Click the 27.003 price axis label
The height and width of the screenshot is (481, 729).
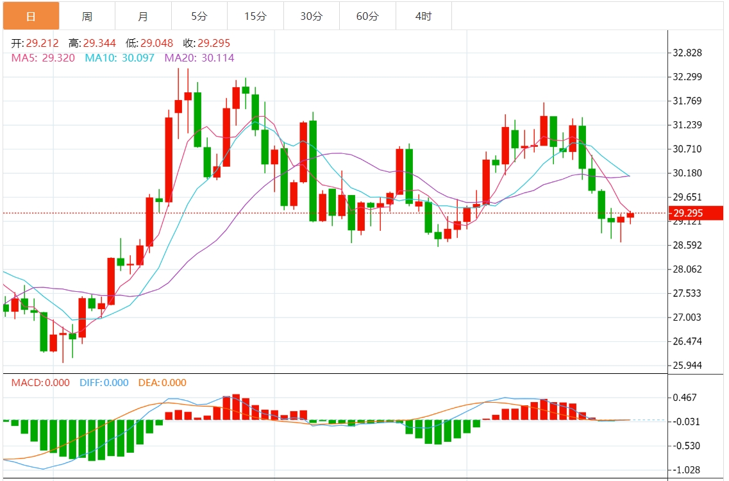pyautogui.click(x=687, y=317)
